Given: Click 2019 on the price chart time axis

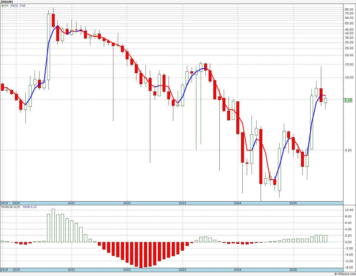Looking at the screenshot, I should click(4, 203).
